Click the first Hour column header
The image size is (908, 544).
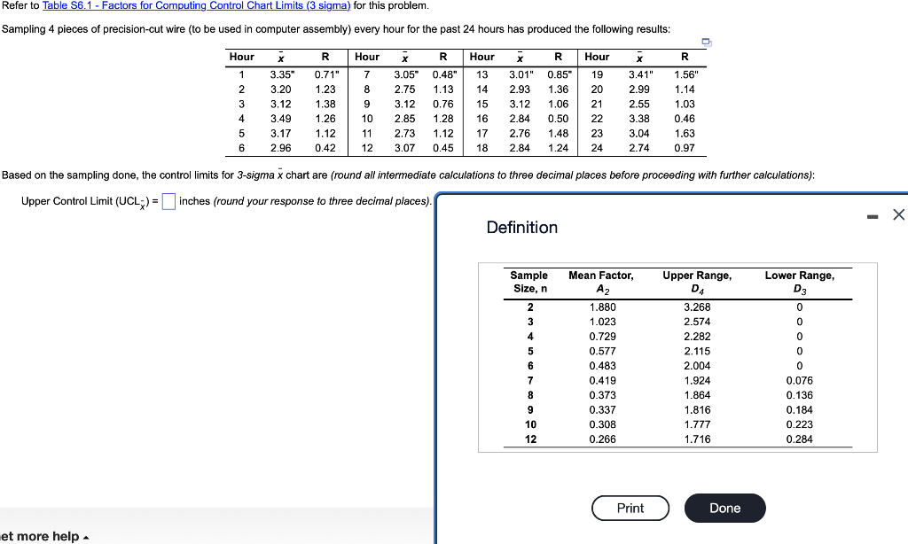(241, 57)
